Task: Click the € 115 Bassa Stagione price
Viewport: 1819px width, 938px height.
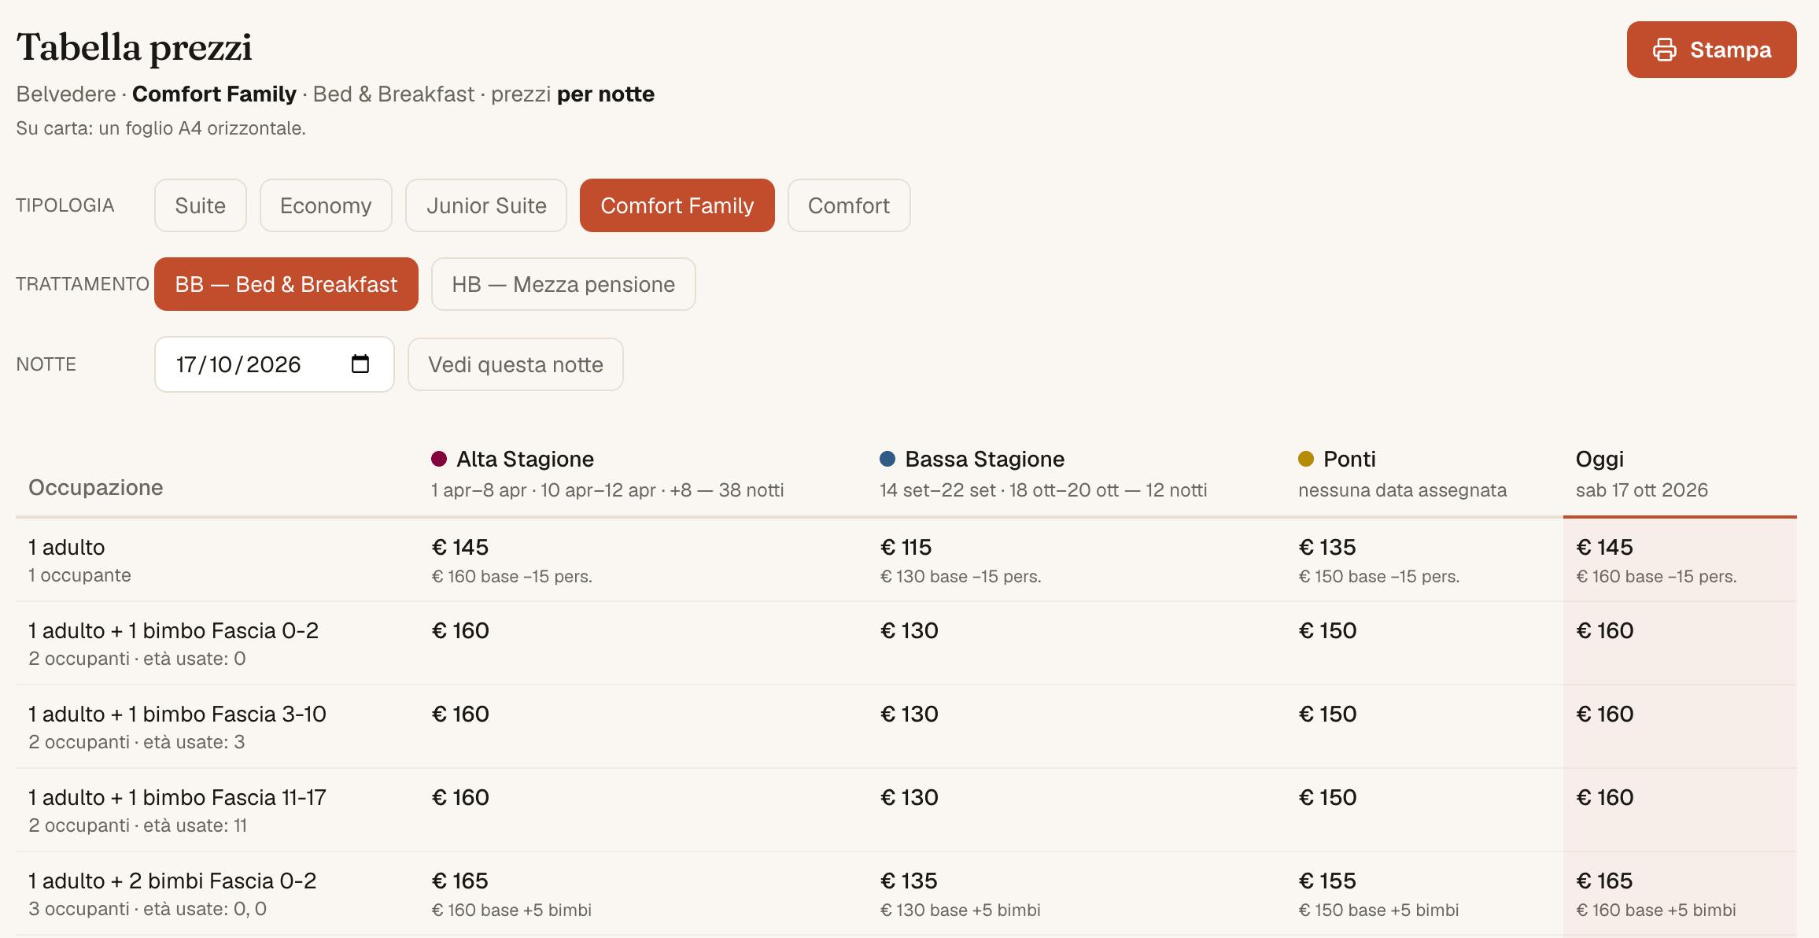Action: coord(906,547)
